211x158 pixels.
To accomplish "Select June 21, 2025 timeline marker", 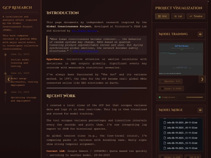I will [5, 54].
